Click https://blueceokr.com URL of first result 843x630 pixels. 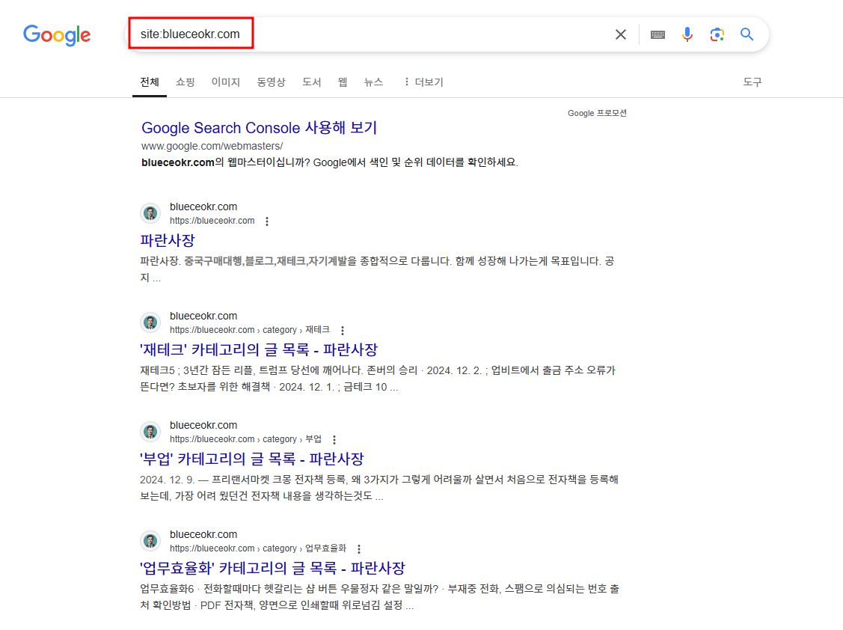point(212,221)
